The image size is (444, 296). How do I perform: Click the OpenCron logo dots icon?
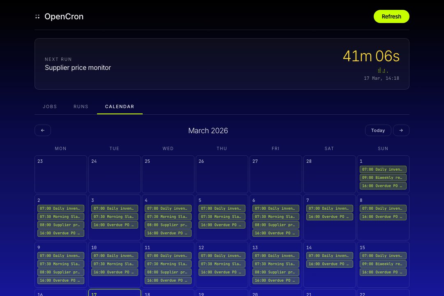[37, 17]
